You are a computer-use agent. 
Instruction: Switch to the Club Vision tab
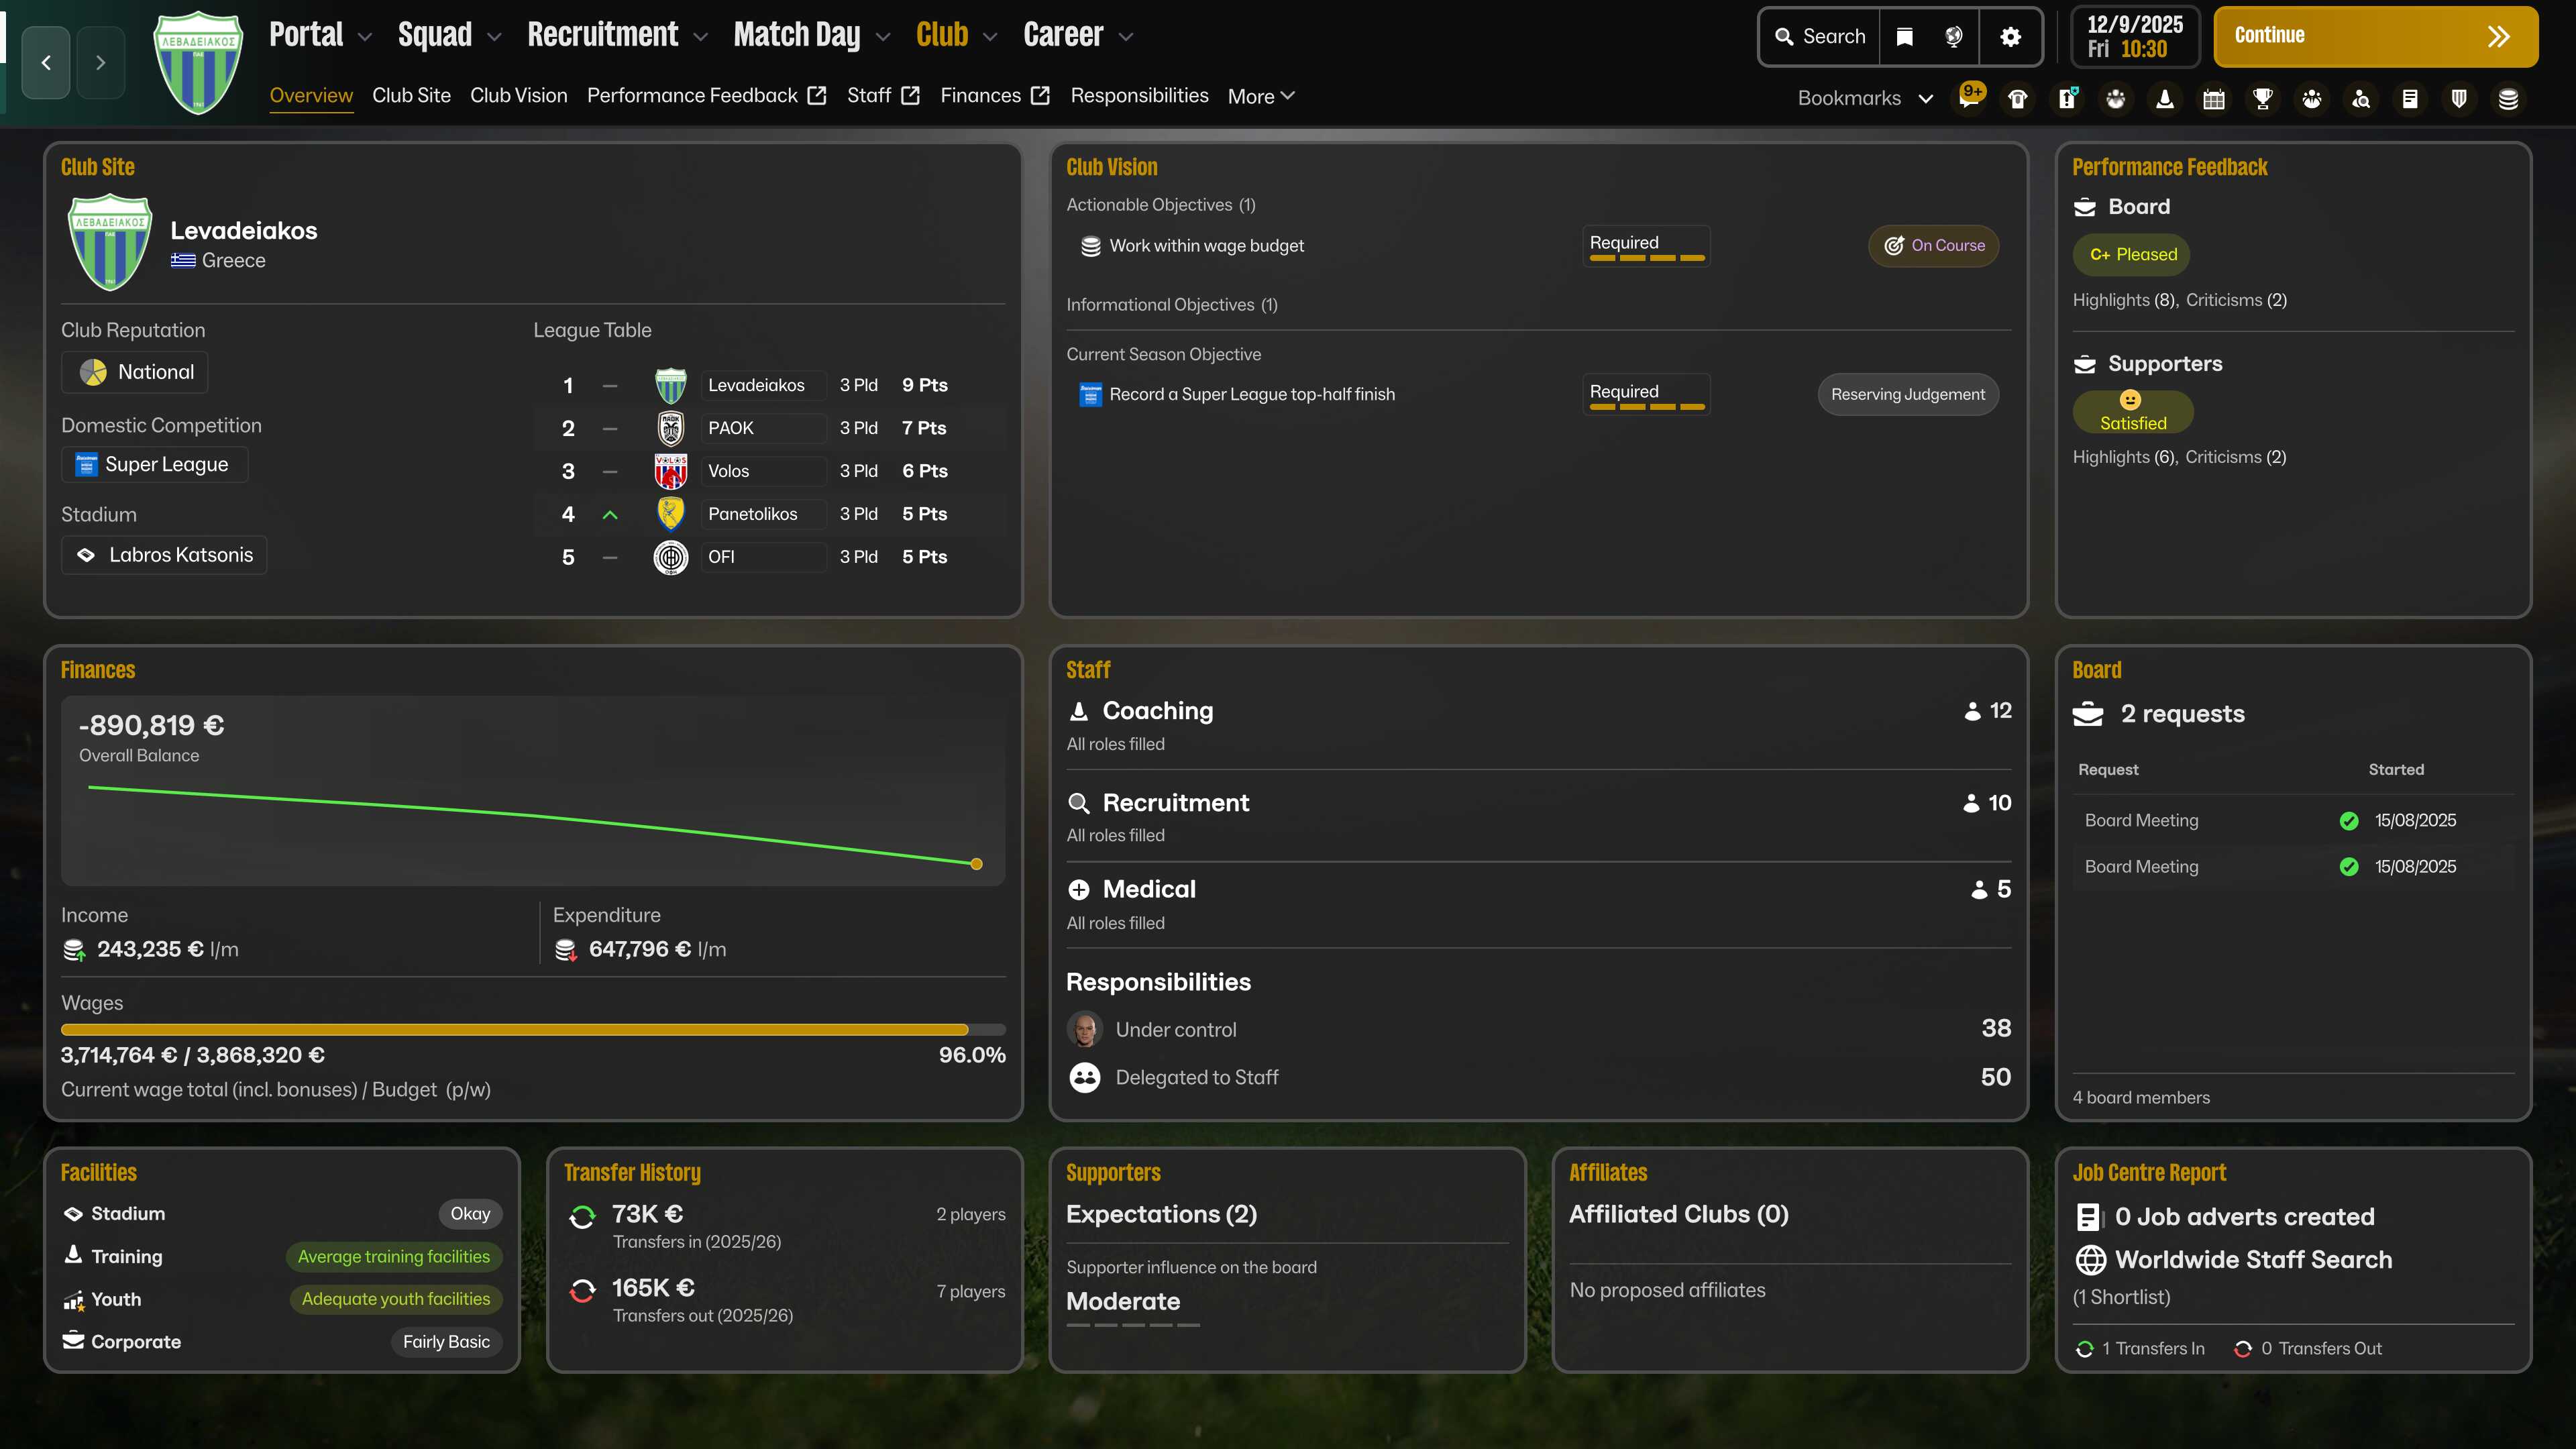pyautogui.click(x=518, y=96)
